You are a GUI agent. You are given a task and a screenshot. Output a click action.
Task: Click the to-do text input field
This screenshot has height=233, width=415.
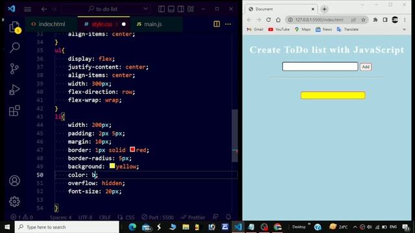click(320, 66)
